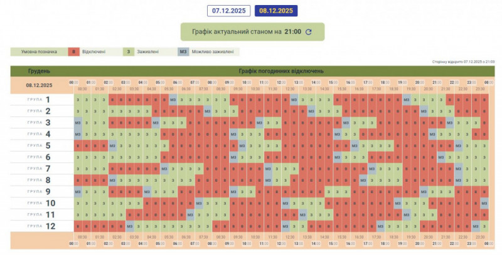The width and height of the screenshot is (502, 255).
Task: Click the 'Умовна позначка' legend label
Action: pyautogui.click(x=36, y=52)
